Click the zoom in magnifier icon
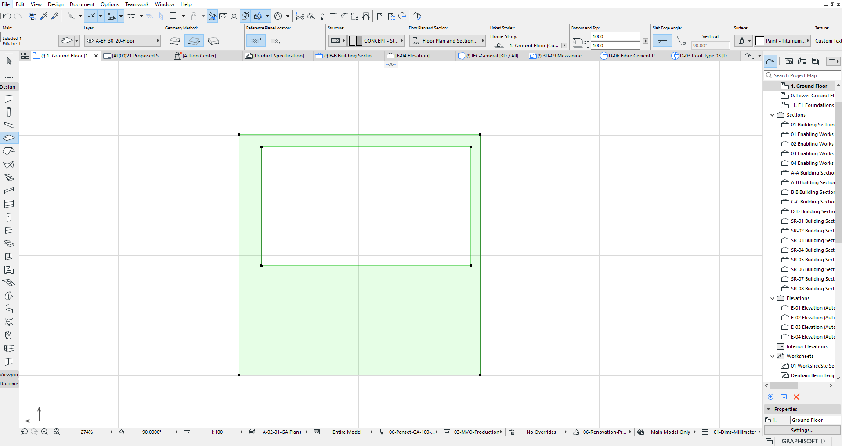 tap(44, 432)
